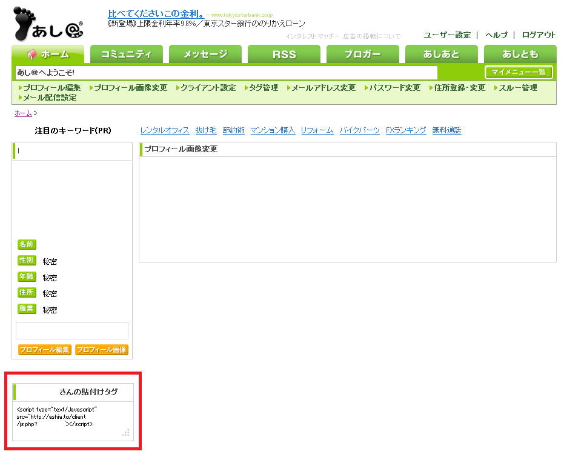564x457 pixels.
Task: Click the プロフィール画像変更 panel heading
Action: pyautogui.click(x=181, y=149)
